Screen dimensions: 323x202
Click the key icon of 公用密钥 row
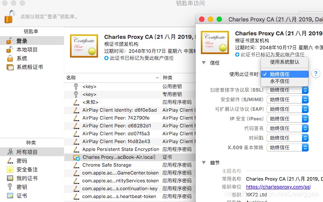click(76, 86)
